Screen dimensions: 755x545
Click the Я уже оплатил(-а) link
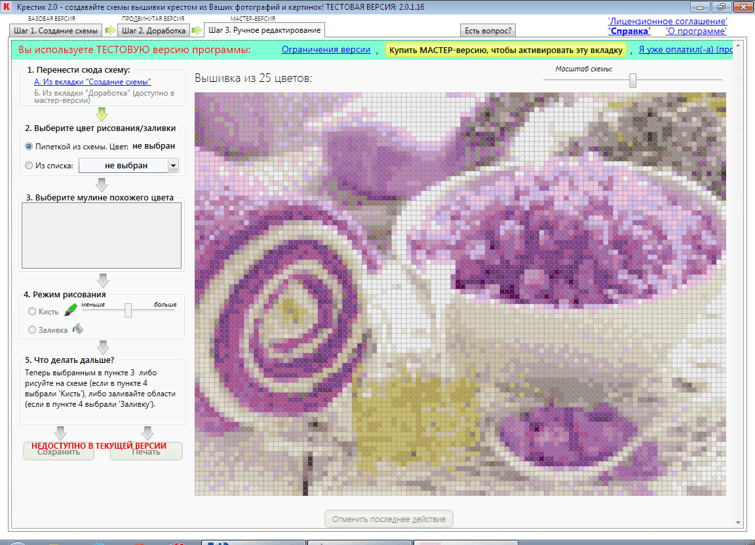point(686,50)
